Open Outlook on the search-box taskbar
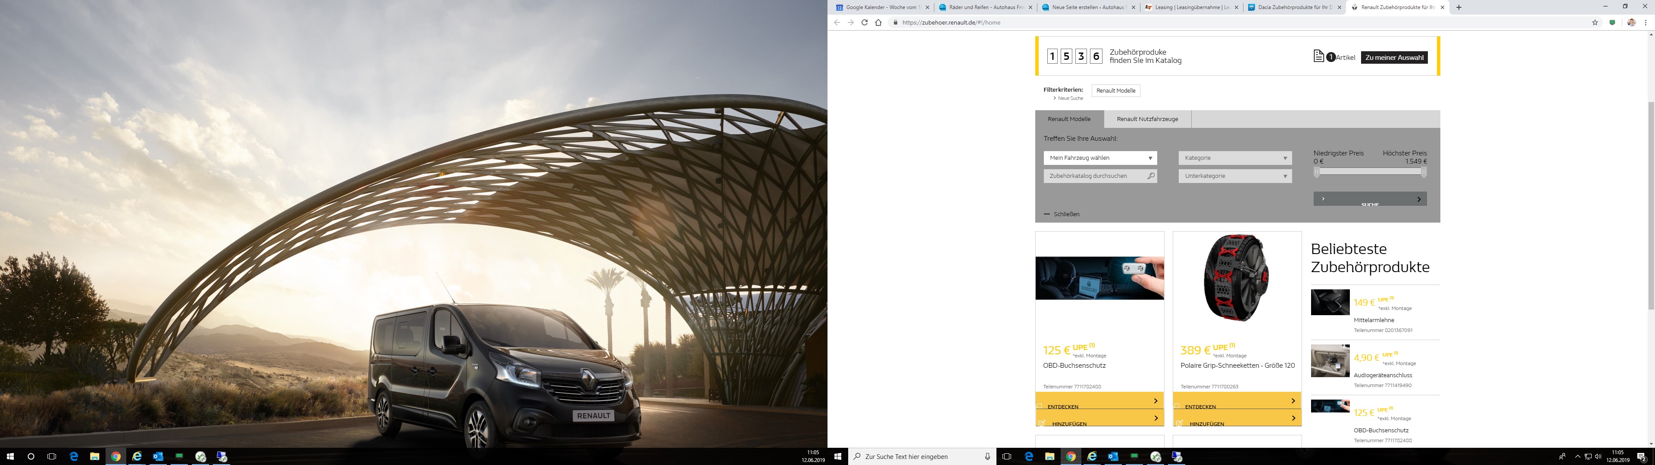Viewport: 1655px width, 465px height. pyautogui.click(x=1113, y=457)
